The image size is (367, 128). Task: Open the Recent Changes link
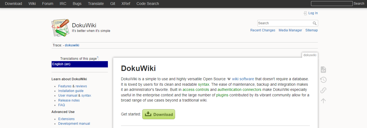pyautogui.click(x=263, y=30)
